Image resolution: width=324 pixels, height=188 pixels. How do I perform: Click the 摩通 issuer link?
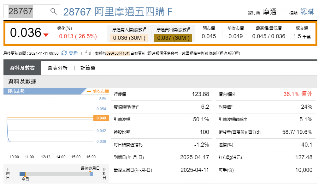pos(270,12)
